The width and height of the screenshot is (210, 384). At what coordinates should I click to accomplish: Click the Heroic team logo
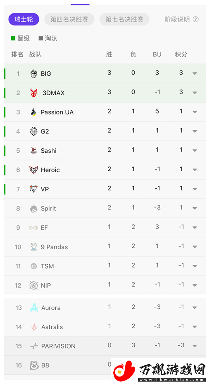pos(34,170)
